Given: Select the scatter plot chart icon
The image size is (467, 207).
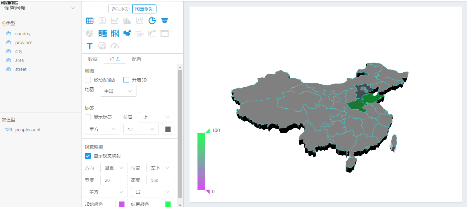Looking at the screenshot, I should (139, 21).
